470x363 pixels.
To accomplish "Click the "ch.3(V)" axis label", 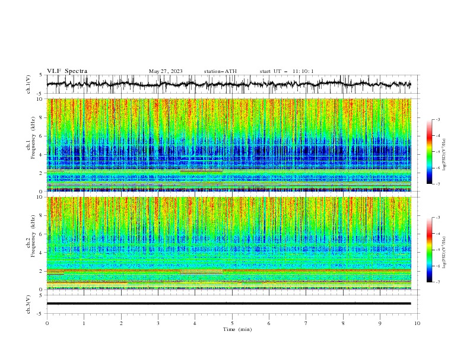I will coord(28,304).
